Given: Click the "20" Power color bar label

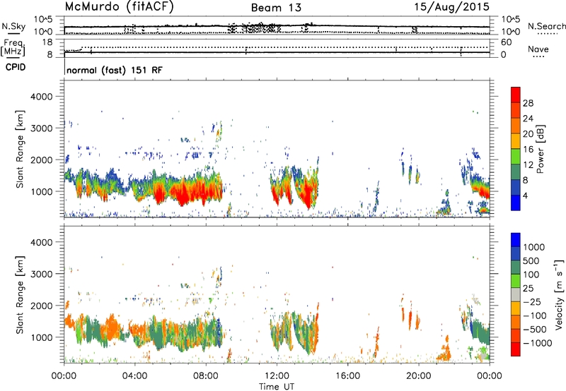Looking at the screenshot, I should click(x=528, y=134).
